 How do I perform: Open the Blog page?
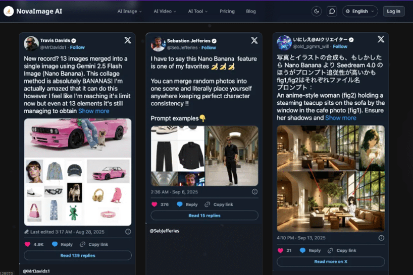click(251, 11)
